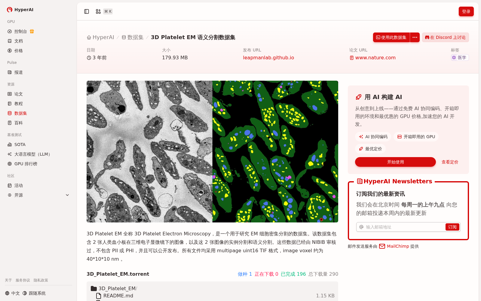481x301 pixels.
Task: Click the 医学 tag
Action: (460, 57)
